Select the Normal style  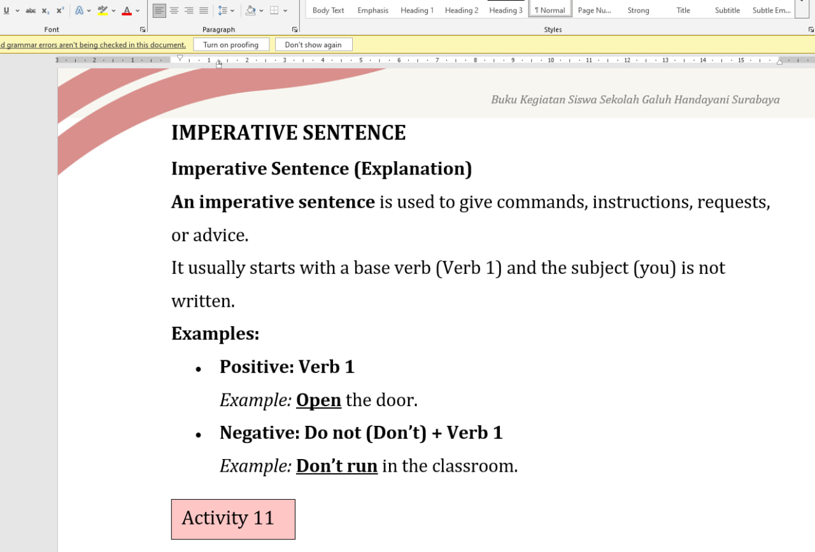[550, 10]
